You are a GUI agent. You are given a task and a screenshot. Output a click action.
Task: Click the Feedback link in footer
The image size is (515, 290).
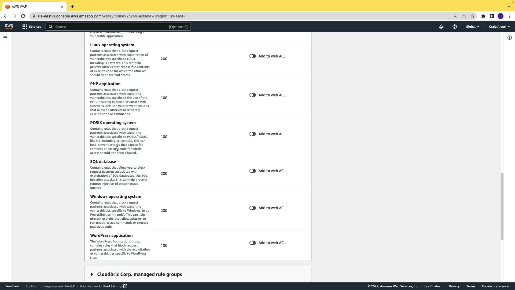point(12,286)
